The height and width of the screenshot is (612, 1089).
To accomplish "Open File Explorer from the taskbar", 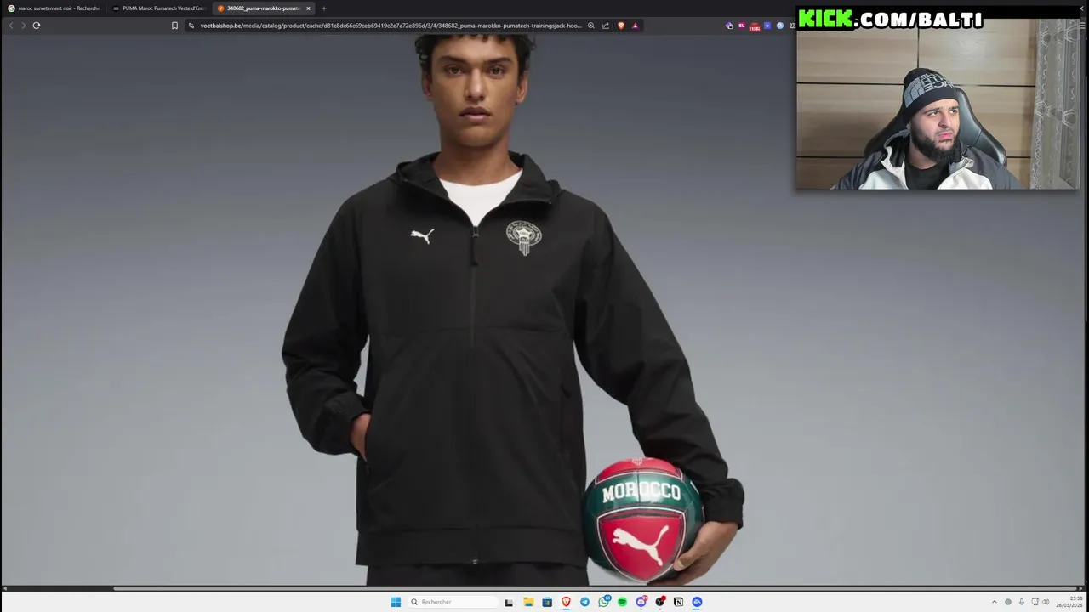I will [528, 602].
